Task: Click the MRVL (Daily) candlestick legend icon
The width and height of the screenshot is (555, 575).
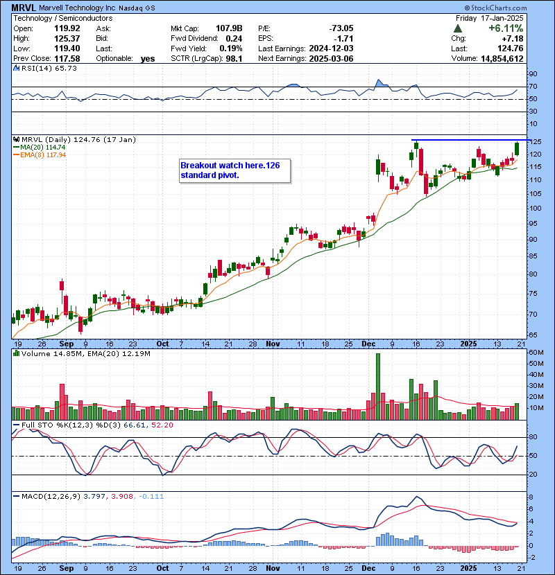Action: coord(15,139)
